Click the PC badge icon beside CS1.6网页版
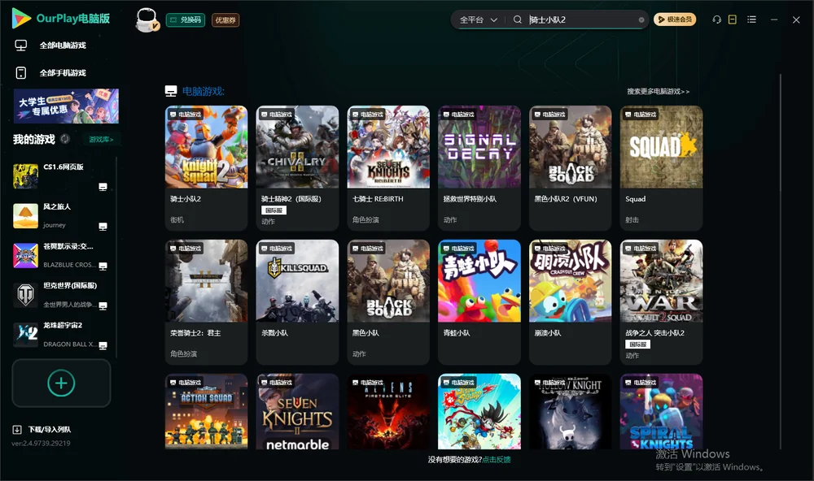Viewport: 814px width, 481px height. [103, 187]
